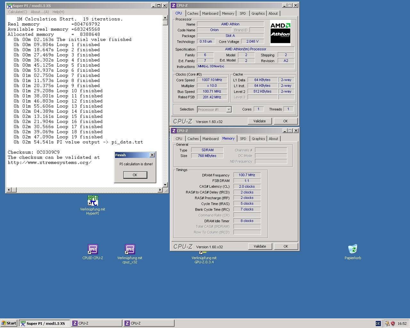
Task: Click OK in upper CPU-Z window
Action: tap(285, 121)
